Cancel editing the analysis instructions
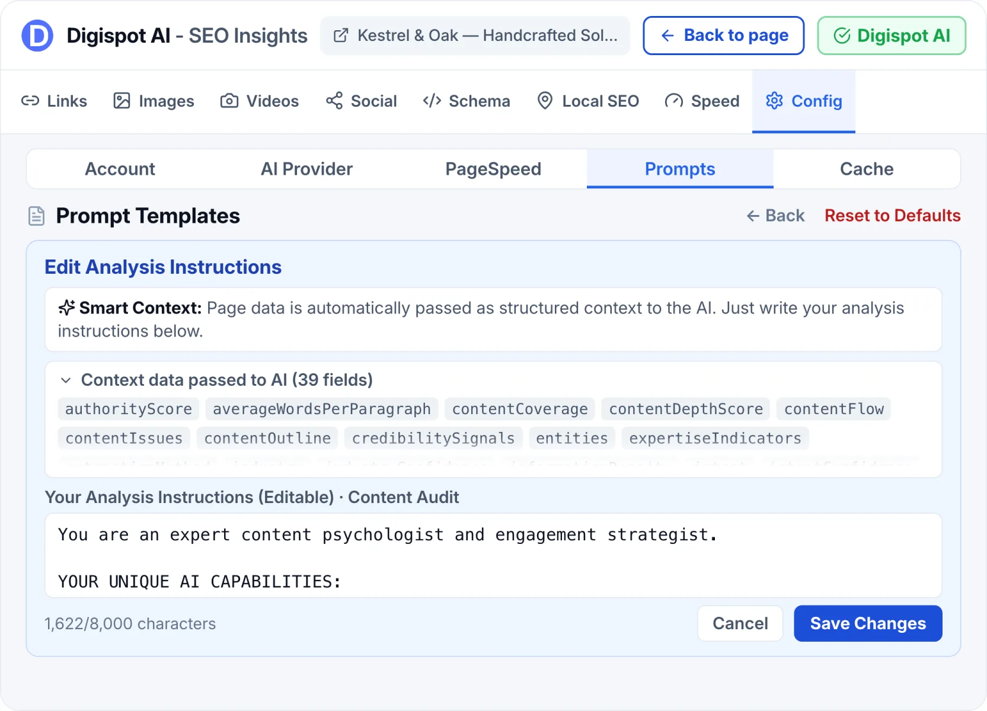This screenshot has height=711, width=987. 740,623
